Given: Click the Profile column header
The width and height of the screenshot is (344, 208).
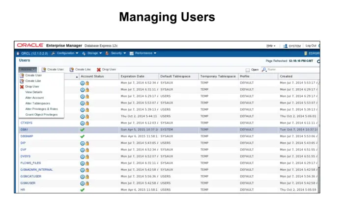Looking at the screenshot, I should pyautogui.click(x=258, y=77).
